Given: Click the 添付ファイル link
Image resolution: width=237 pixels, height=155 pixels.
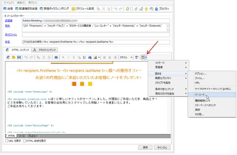Looking at the screenshot, I should 11,35.
